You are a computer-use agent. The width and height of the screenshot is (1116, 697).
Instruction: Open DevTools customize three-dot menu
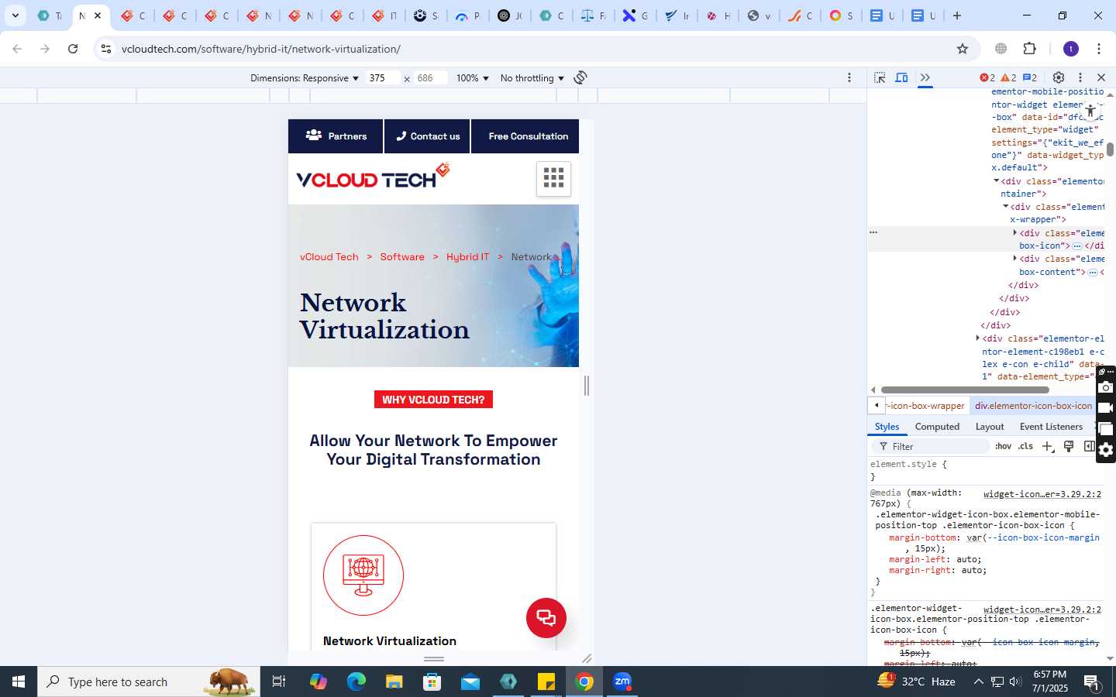[x=1080, y=77]
